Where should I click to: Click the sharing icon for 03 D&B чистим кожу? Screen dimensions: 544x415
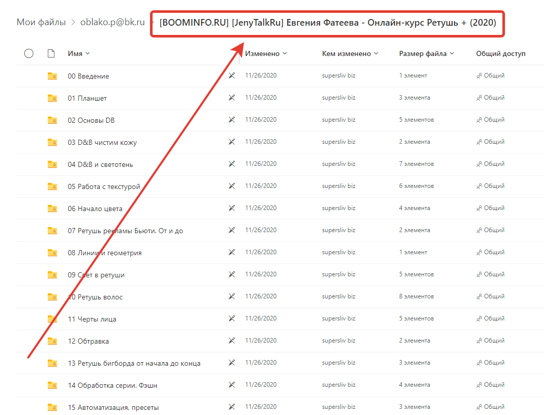pos(479,142)
